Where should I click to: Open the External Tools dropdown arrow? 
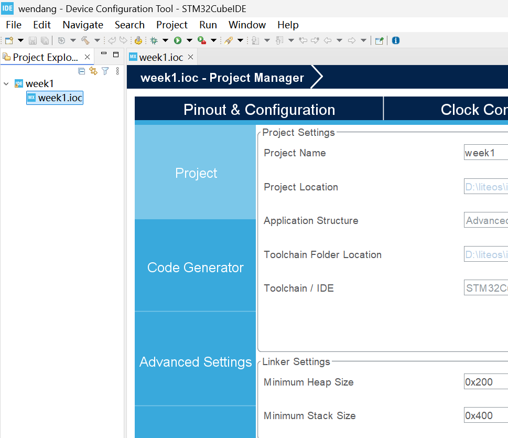pos(213,40)
